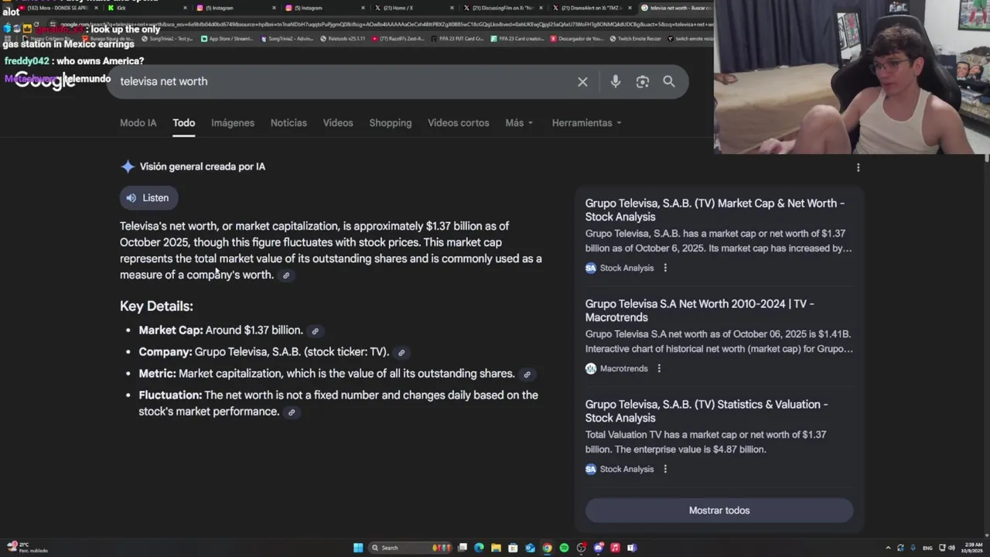The image size is (990, 557).
Task: Clear the search box with the X icon
Action: [582, 81]
